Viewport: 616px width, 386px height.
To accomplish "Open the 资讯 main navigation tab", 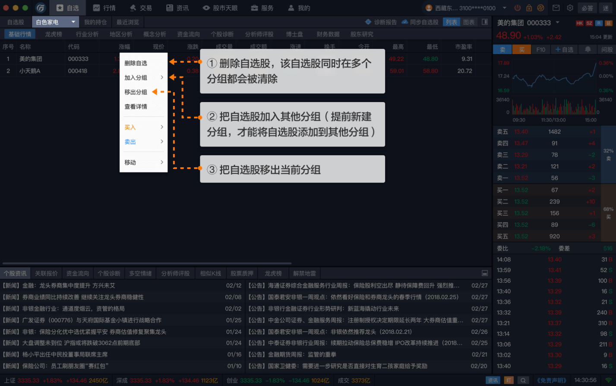I will coord(177,8).
